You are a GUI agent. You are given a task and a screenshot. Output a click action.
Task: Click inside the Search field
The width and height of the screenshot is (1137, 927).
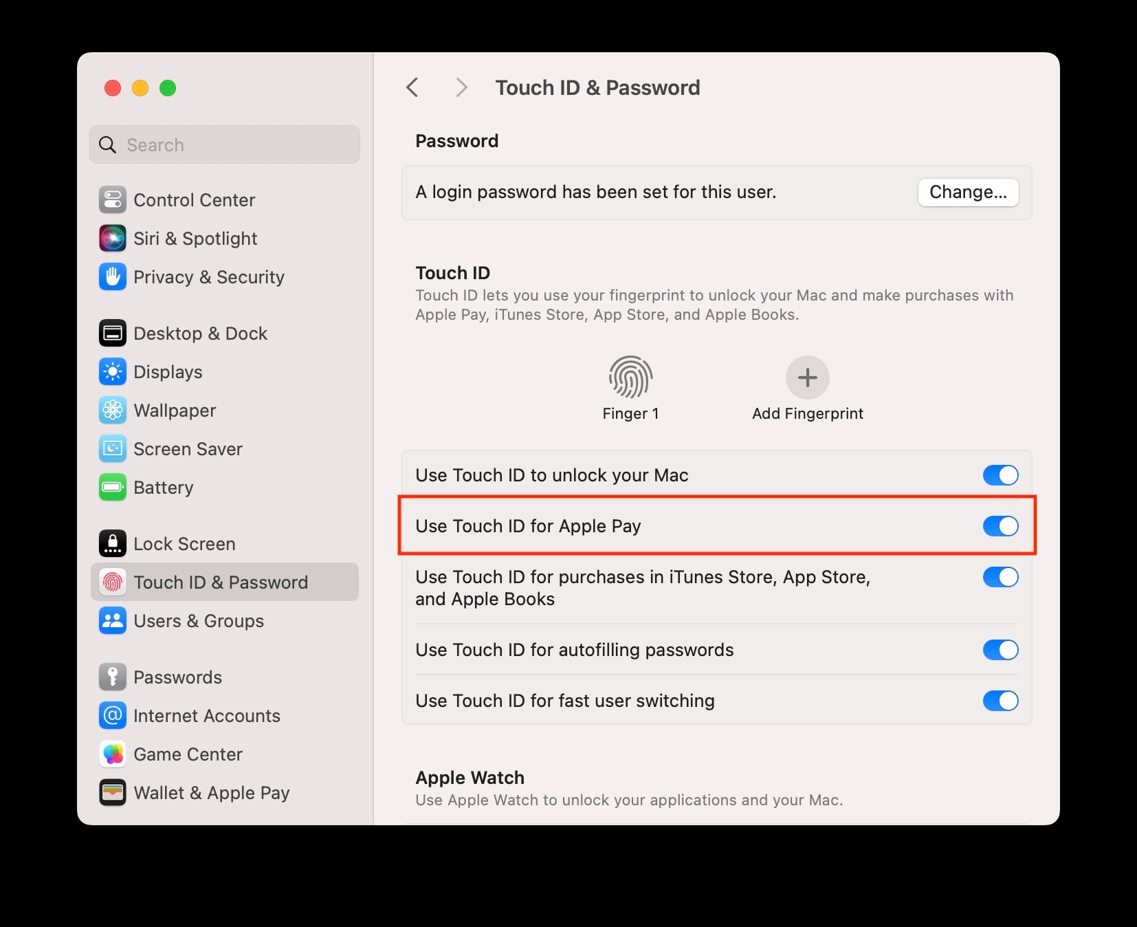coord(225,144)
